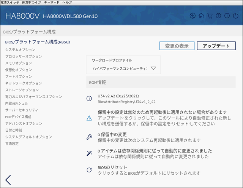Select サーバーセキュリティ in the sidebar
This screenshot has width=243, height=188.
(21, 110)
